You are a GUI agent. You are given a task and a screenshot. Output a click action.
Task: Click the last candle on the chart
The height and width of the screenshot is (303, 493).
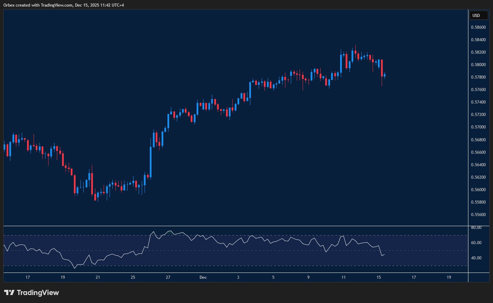[384, 75]
